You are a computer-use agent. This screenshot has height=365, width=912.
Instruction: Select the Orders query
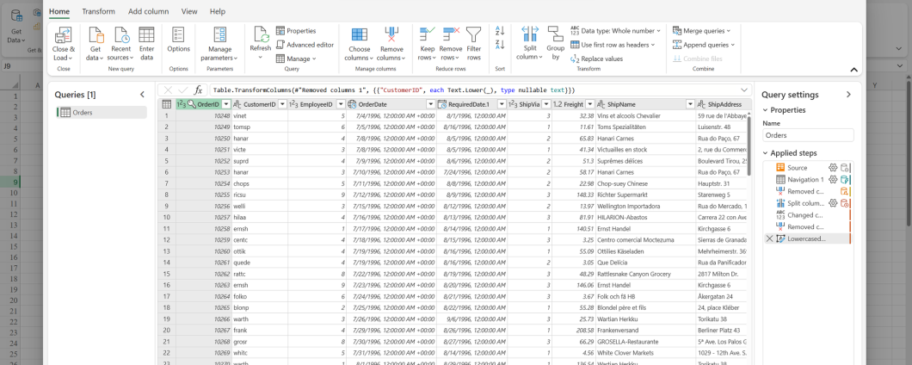pos(102,113)
